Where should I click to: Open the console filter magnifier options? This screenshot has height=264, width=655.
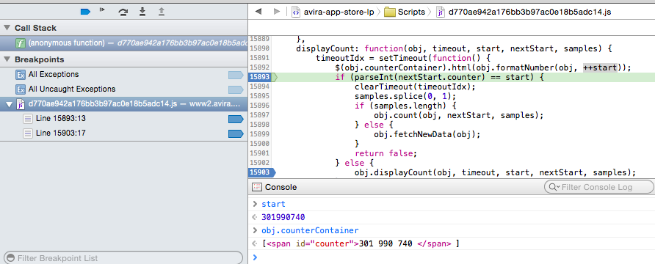coord(554,187)
